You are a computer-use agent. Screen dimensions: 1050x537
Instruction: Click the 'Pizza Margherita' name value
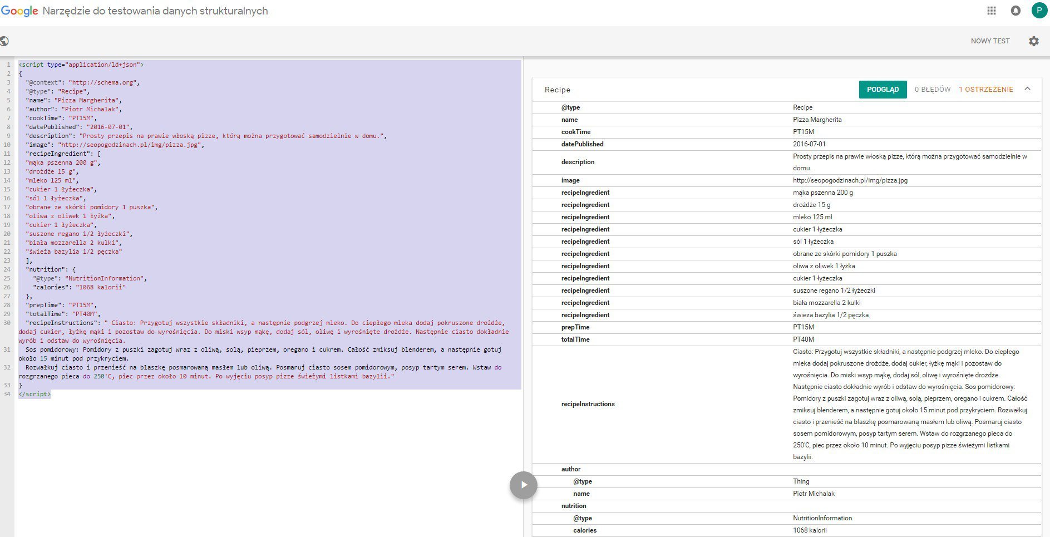point(817,120)
